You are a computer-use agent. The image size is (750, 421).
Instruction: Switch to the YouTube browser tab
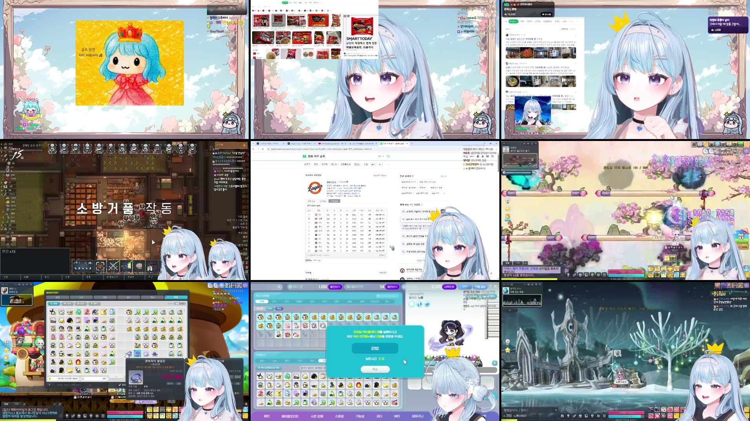[x=331, y=143]
